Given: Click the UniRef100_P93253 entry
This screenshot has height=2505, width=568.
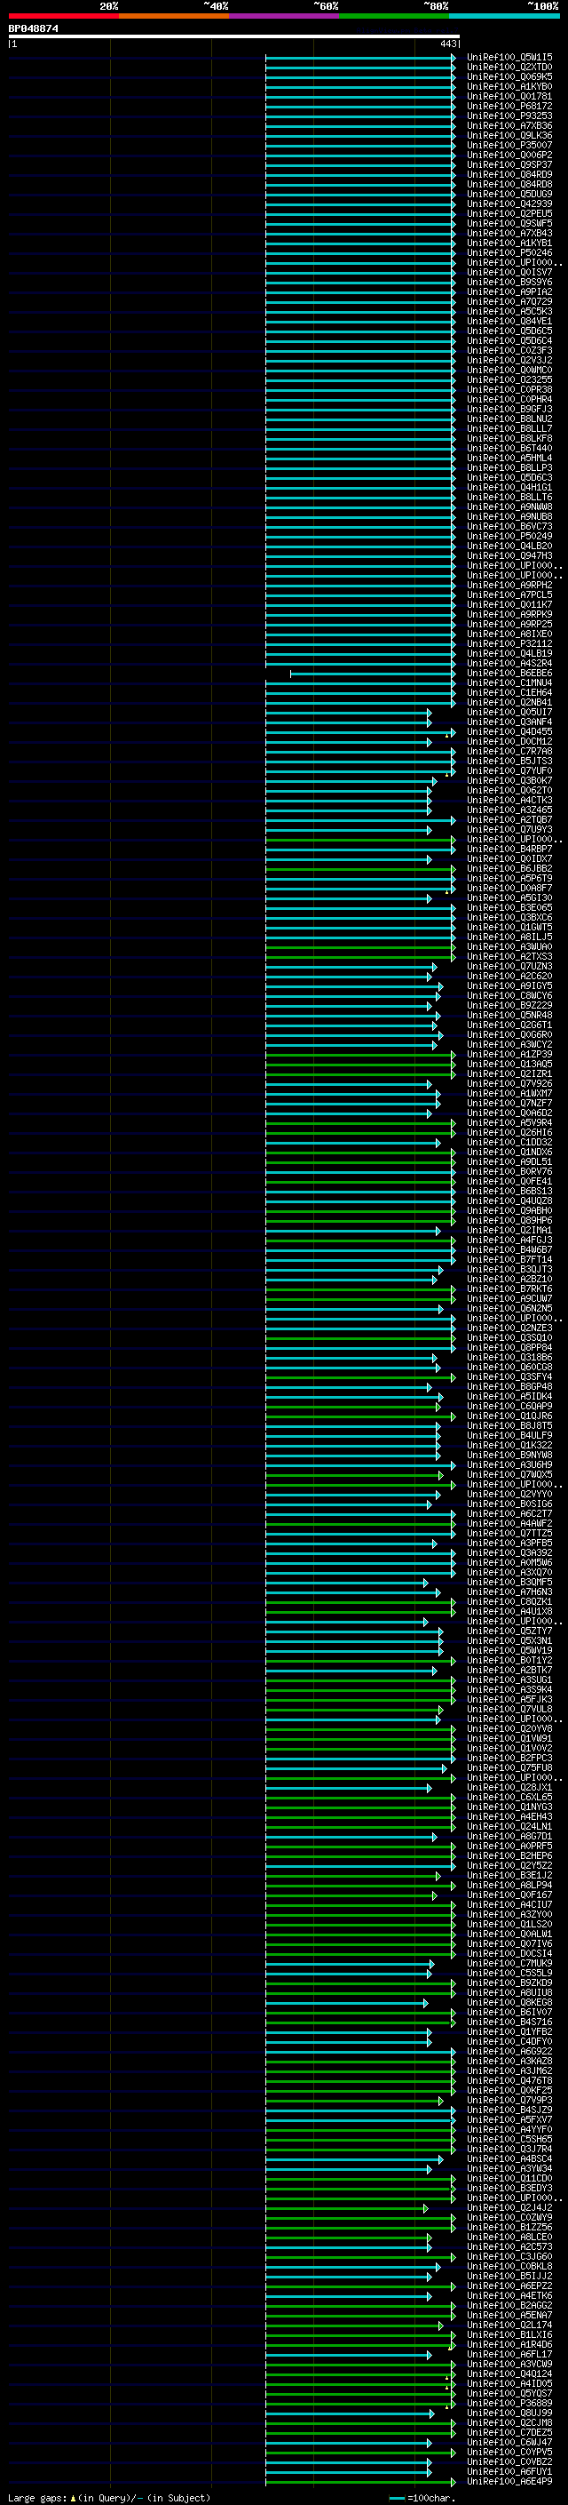Looking at the screenshot, I should click(x=509, y=116).
